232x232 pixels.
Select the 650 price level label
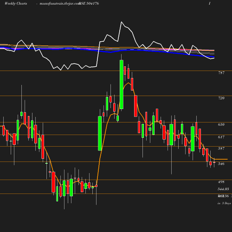(221, 124)
